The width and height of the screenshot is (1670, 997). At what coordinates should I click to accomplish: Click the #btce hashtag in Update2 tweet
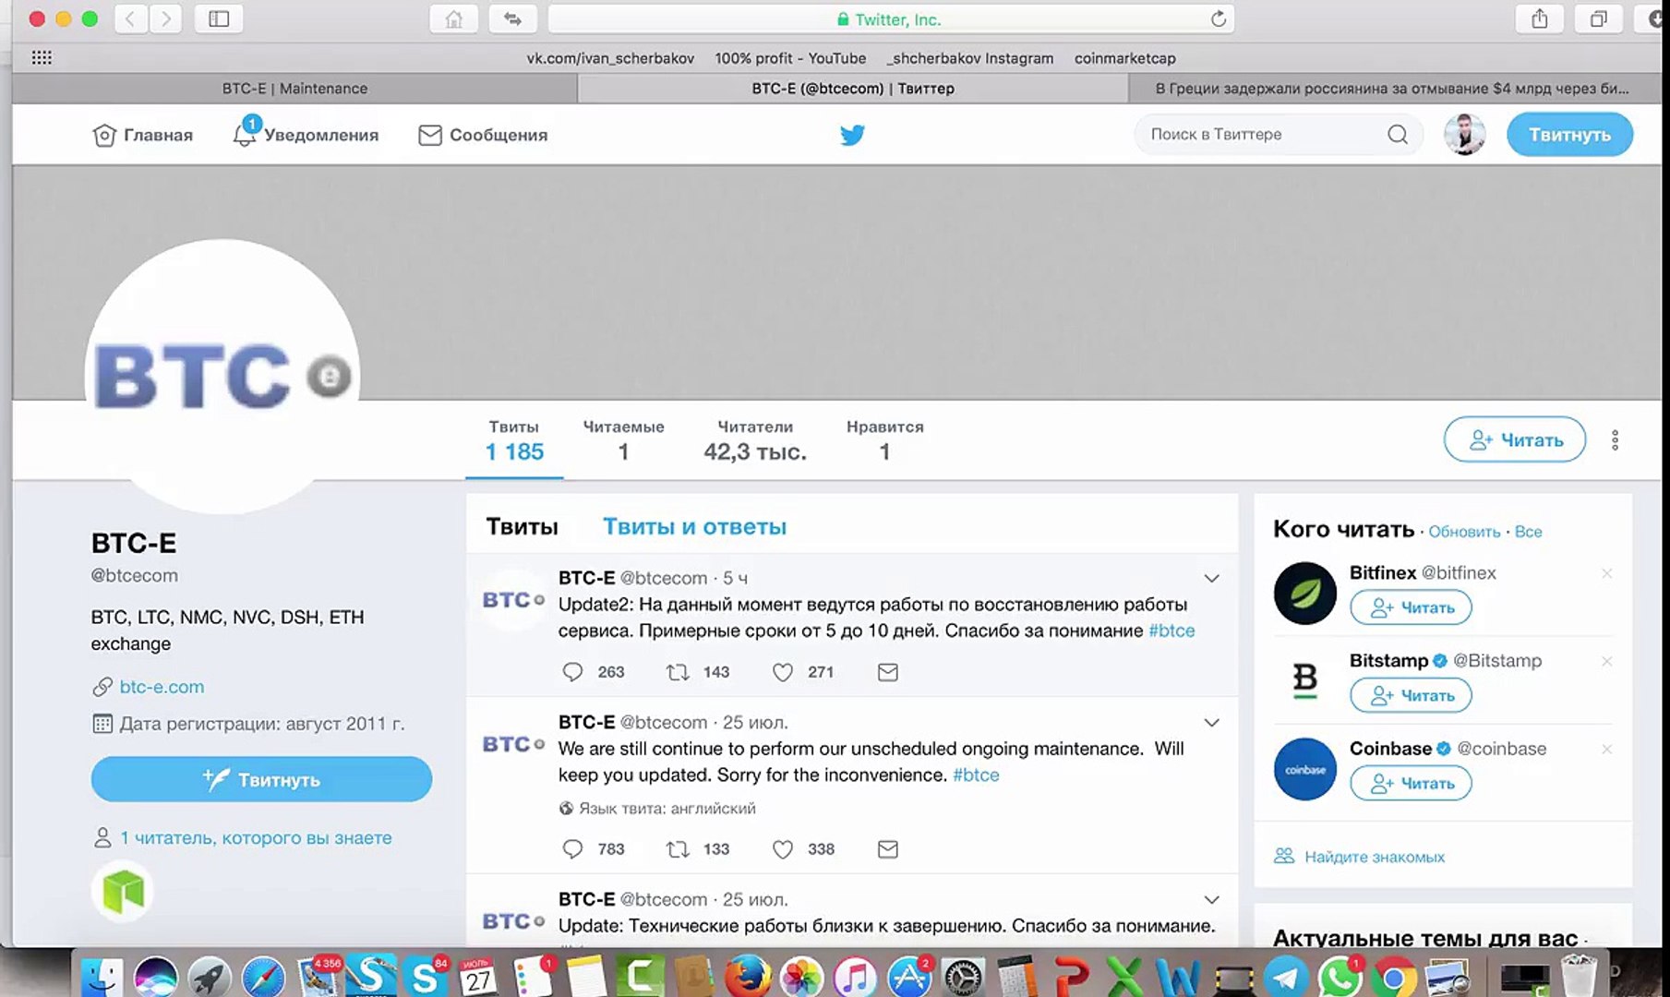[1171, 631]
